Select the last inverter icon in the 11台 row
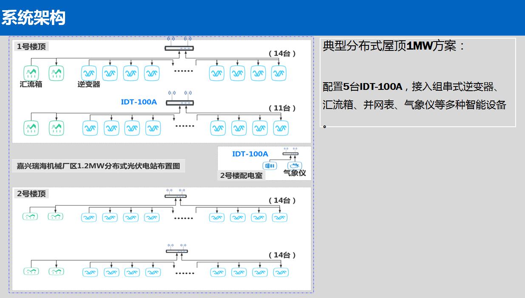This screenshot has height=298, width=525. pyautogui.click(x=281, y=128)
